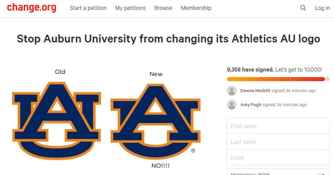
Task: Click Dawna Nesbitt's avatar icon
Action: 232,91
